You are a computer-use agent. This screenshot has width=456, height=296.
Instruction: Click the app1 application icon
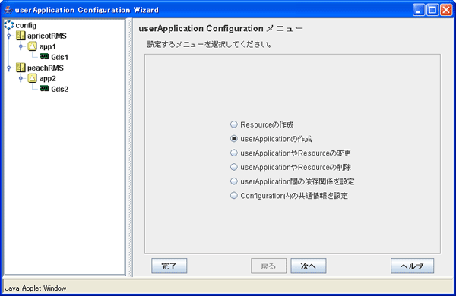(x=32, y=46)
